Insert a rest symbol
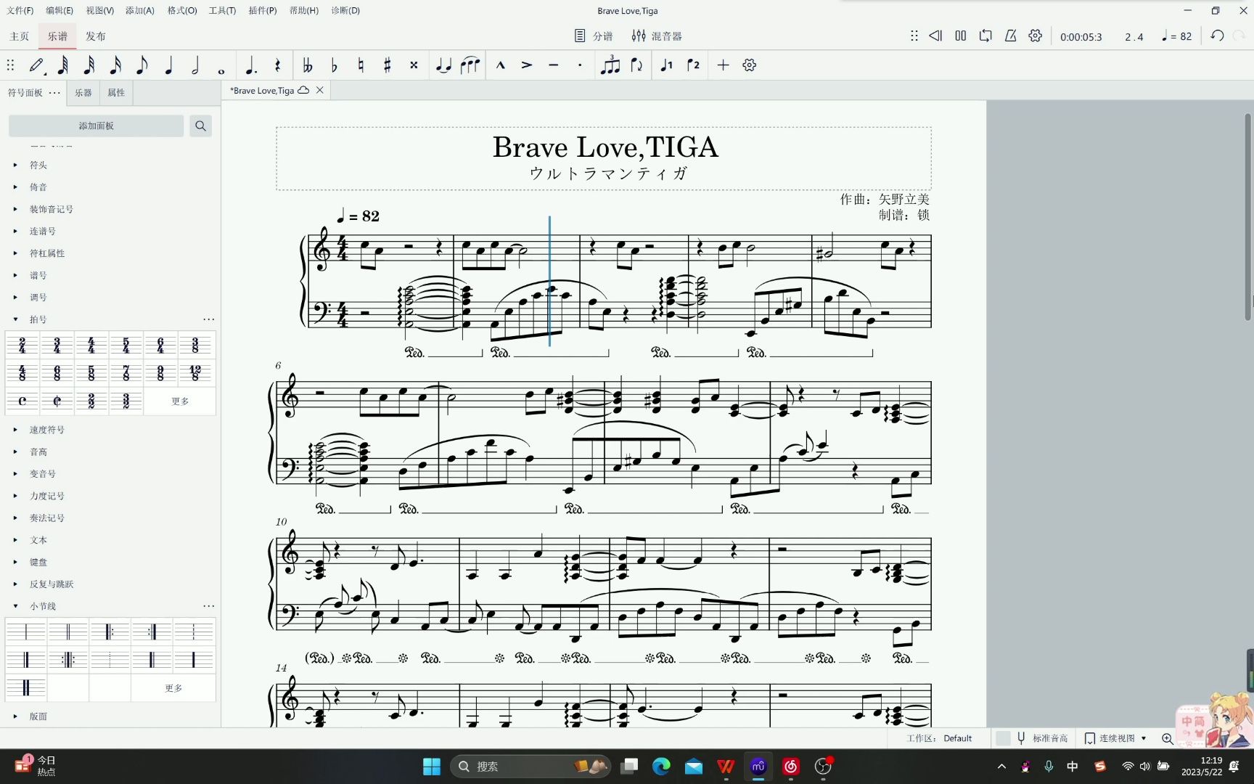Viewport: 1254px width, 784px height. tap(277, 65)
